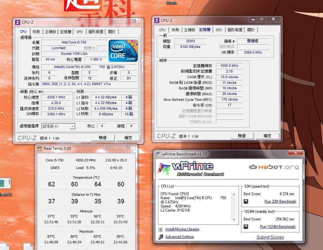Click the save icon beside Run 32M Benchmark

(246, 201)
